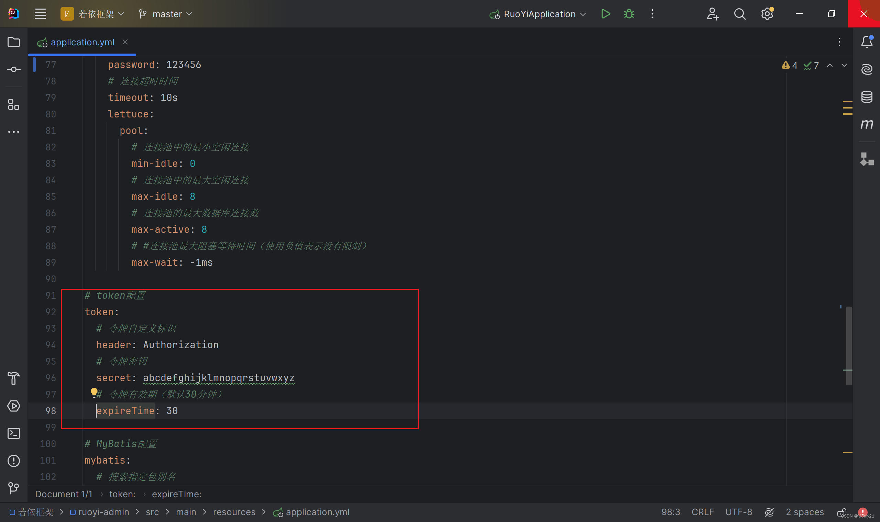Open the Git tool window
The width and height of the screenshot is (880, 522).
[x=13, y=488]
